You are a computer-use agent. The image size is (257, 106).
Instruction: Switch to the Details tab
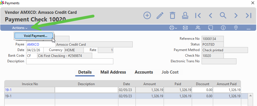pyautogui.click(x=85, y=72)
